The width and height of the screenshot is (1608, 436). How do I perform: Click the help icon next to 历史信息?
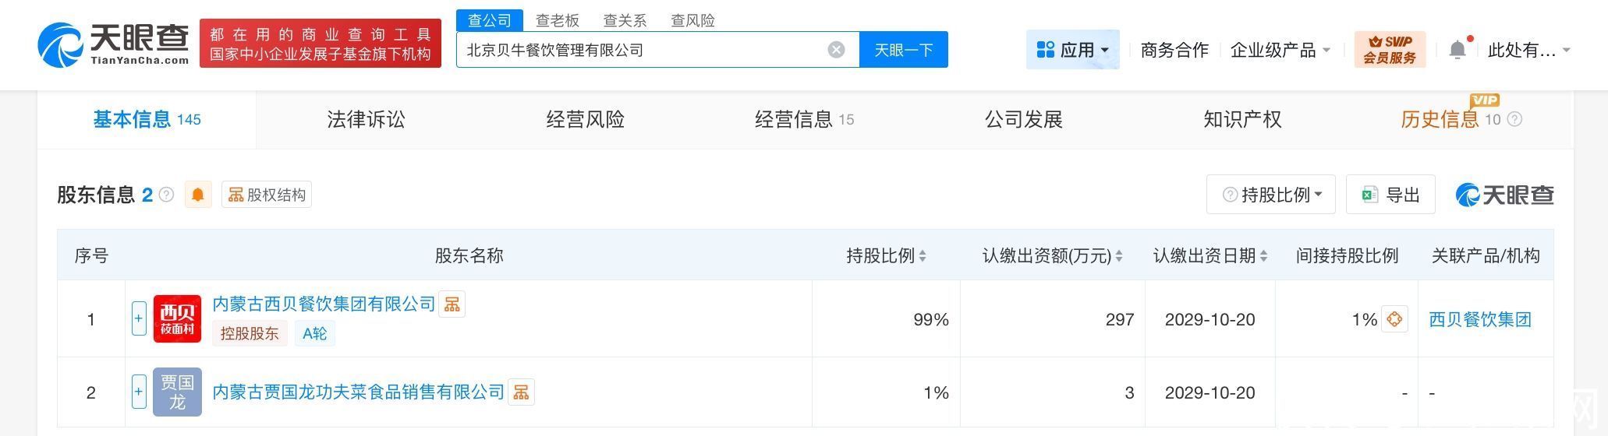[x=1514, y=119]
